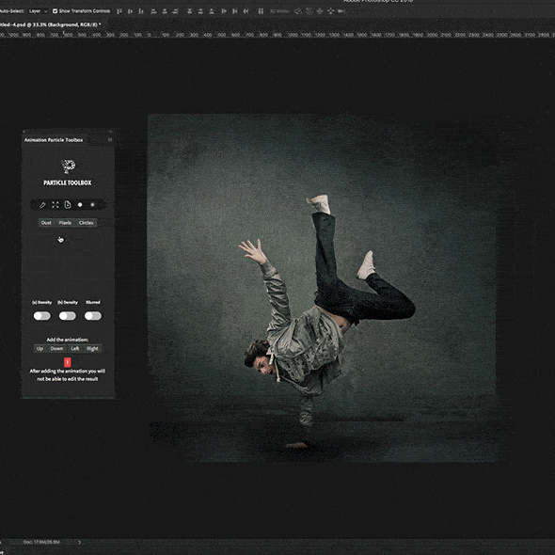555x555 pixels.
Task: Click Align horizontal centers icon in options bar
Action: [x=165, y=11]
